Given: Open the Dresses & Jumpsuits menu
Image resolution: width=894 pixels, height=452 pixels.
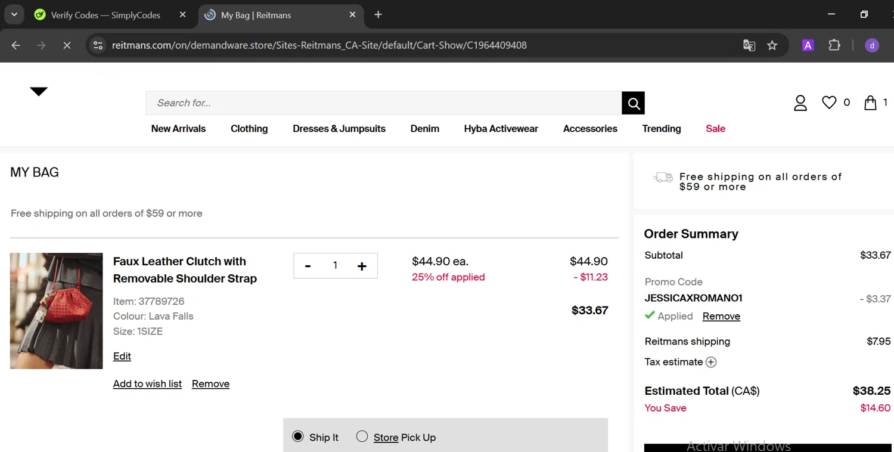Looking at the screenshot, I should pos(339,129).
